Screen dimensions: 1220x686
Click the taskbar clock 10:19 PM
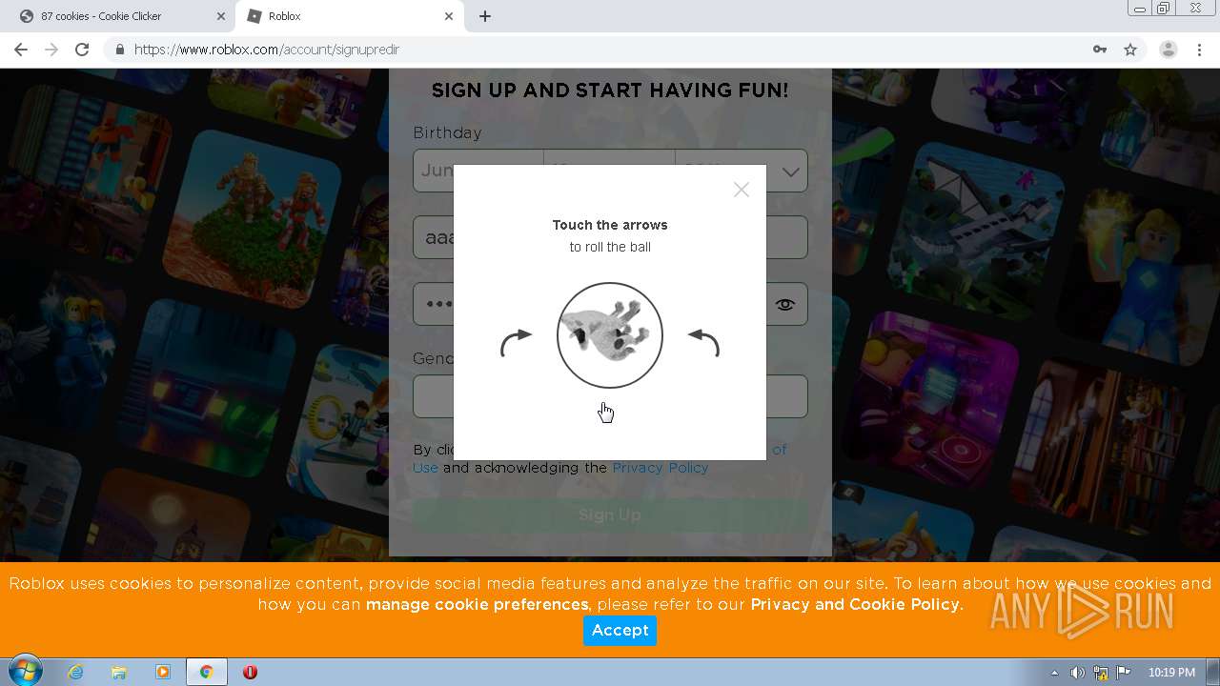tap(1171, 673)
